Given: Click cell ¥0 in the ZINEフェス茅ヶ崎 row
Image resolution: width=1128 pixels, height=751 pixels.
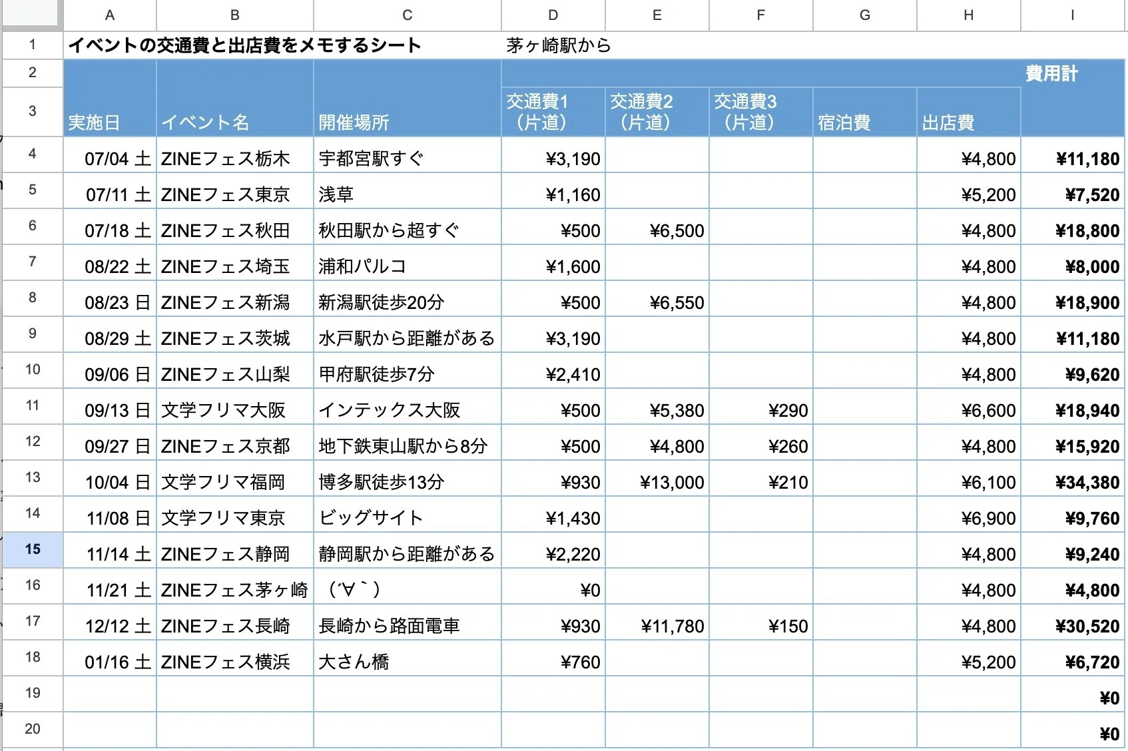Looking at the screenshot, I should (x=553, y=587).
